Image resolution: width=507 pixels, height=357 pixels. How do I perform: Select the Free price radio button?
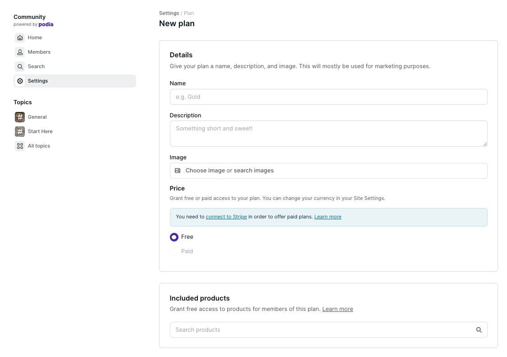(174, 237)
